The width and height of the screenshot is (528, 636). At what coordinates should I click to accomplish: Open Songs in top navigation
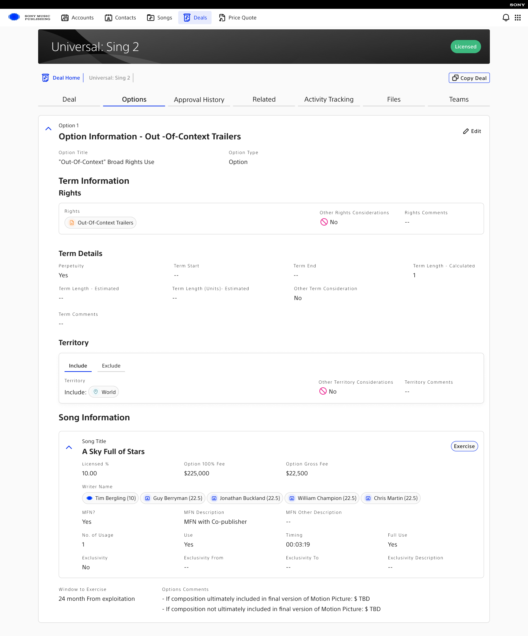tap(159, 18)
